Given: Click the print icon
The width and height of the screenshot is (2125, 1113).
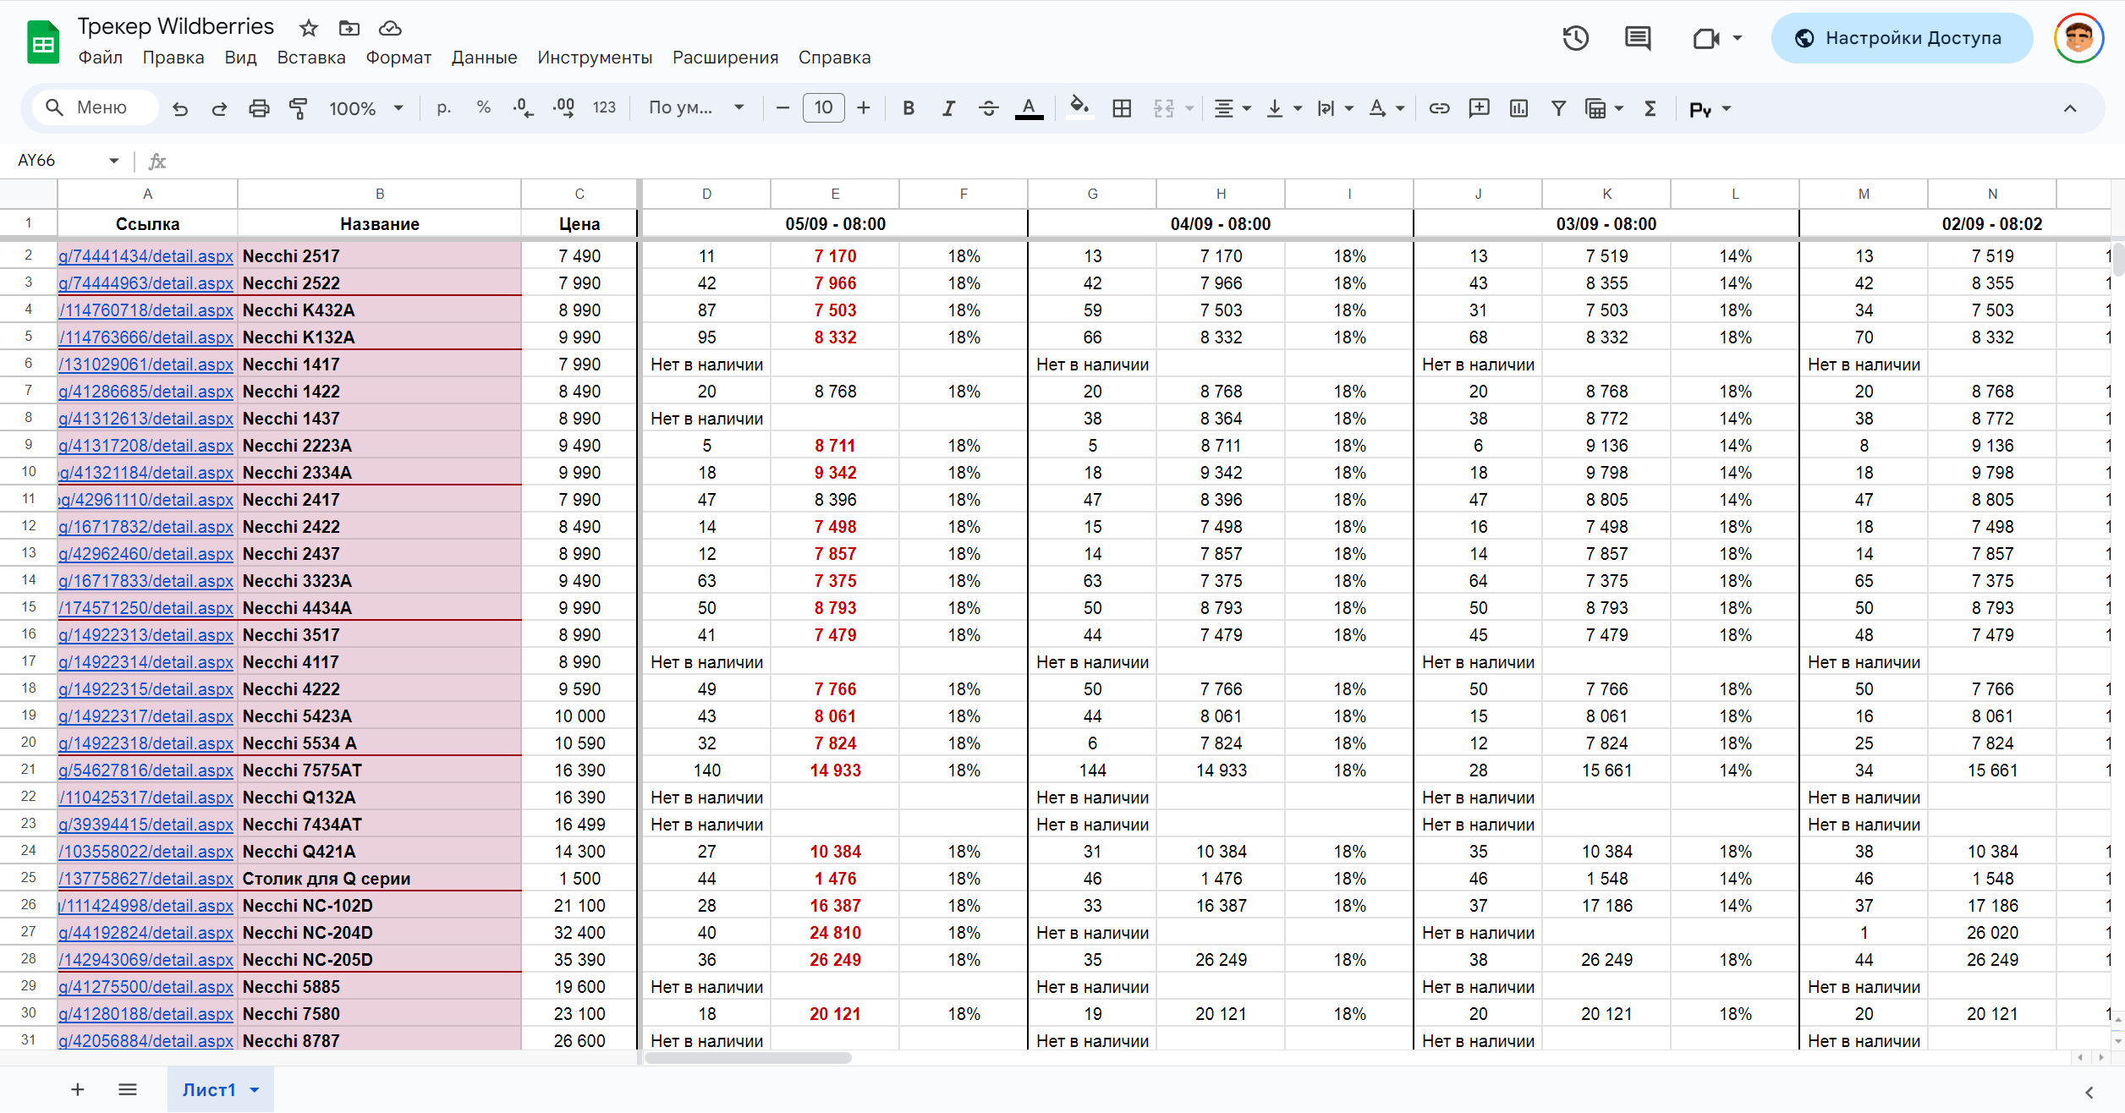Looking at the screenshot, I should point(259,108).
